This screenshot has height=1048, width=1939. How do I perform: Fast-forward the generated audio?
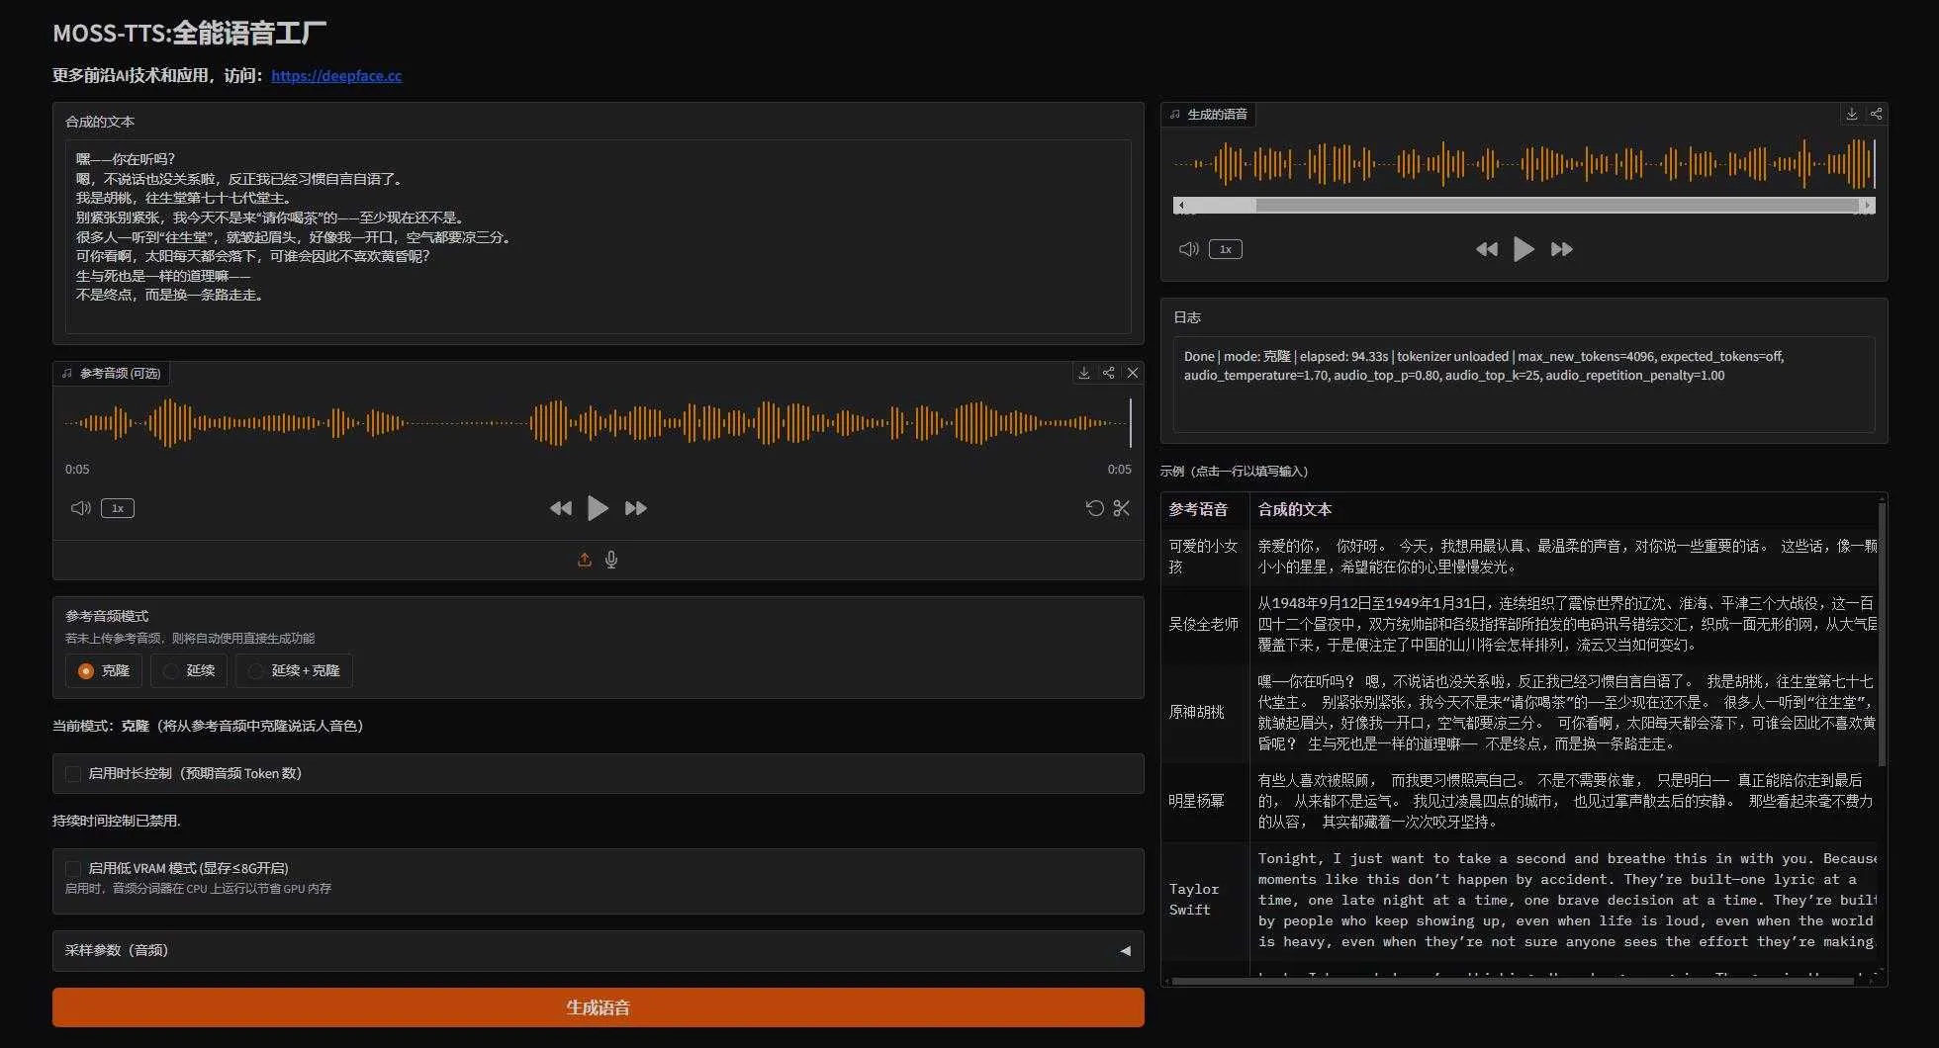1562,249
